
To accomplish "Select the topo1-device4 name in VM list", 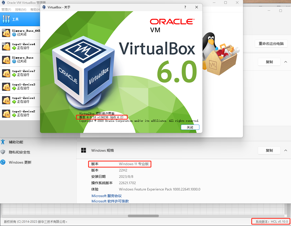I will [24, 44].
